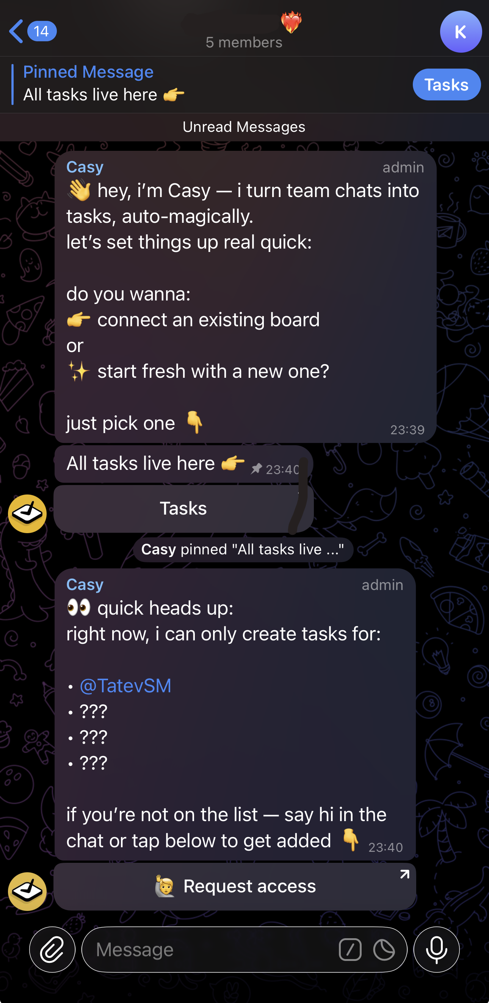
Task: Tap 'Casy pinned' service message to jump
Action: pos(243,549)
